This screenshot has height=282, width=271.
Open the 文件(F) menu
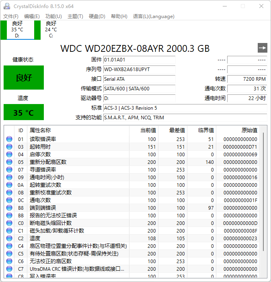coord(10,16)
